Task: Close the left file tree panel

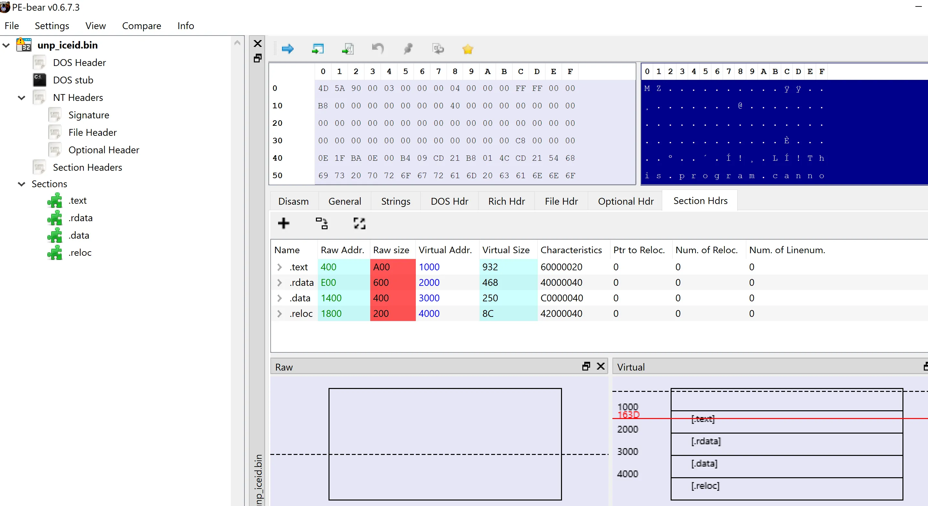Action: click(x=258, y=44)
